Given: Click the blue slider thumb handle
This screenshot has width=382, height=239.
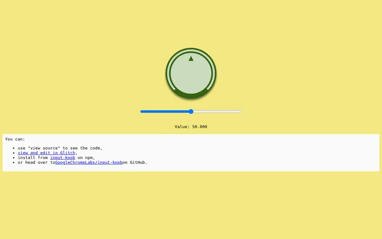Looking at the screenshot, I should (191, 111).
